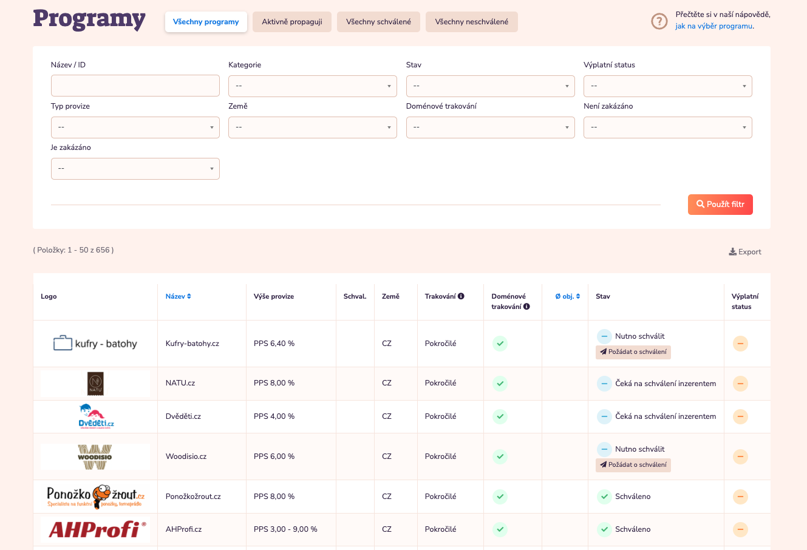Click the Trakování info icon

461,296
